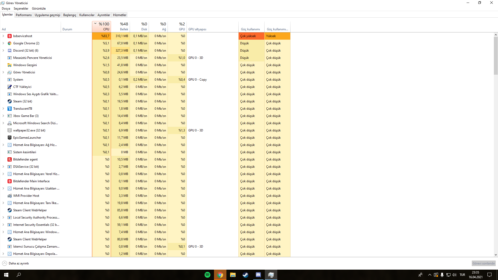
Task: Expand the Google Chrome (2) process group
Action: point(3,43)
